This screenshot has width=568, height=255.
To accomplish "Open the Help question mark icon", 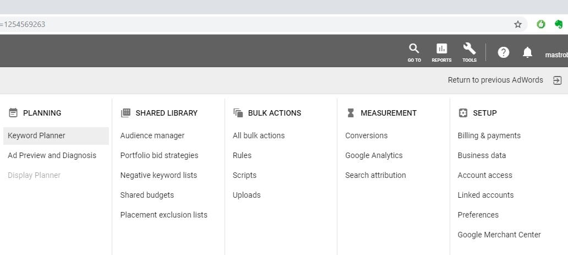I will coord(504,52).
